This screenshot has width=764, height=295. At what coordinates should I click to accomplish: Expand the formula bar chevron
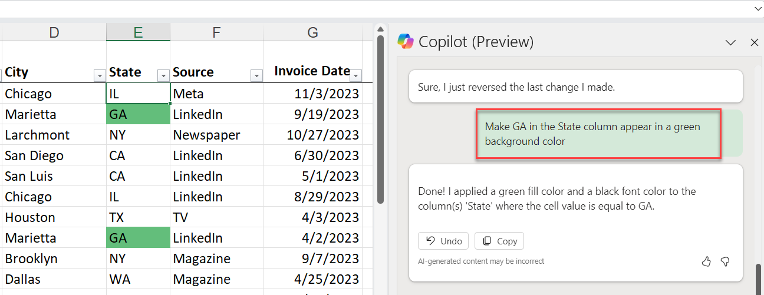click(758, 9)
